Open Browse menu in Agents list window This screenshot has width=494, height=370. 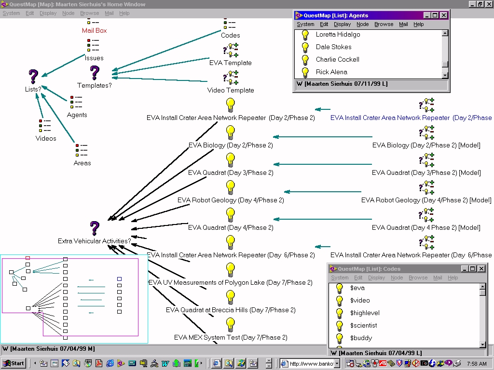pyautogui.click(x=384, y=24)
